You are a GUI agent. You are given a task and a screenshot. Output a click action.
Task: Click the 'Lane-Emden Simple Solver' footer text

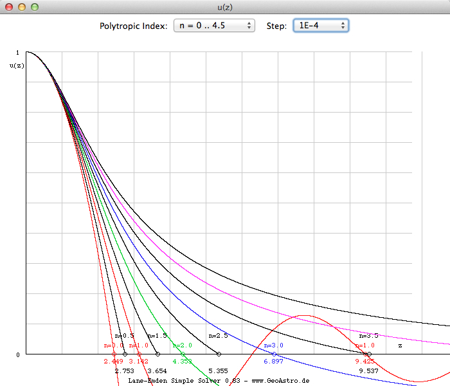tap(174, 381)
